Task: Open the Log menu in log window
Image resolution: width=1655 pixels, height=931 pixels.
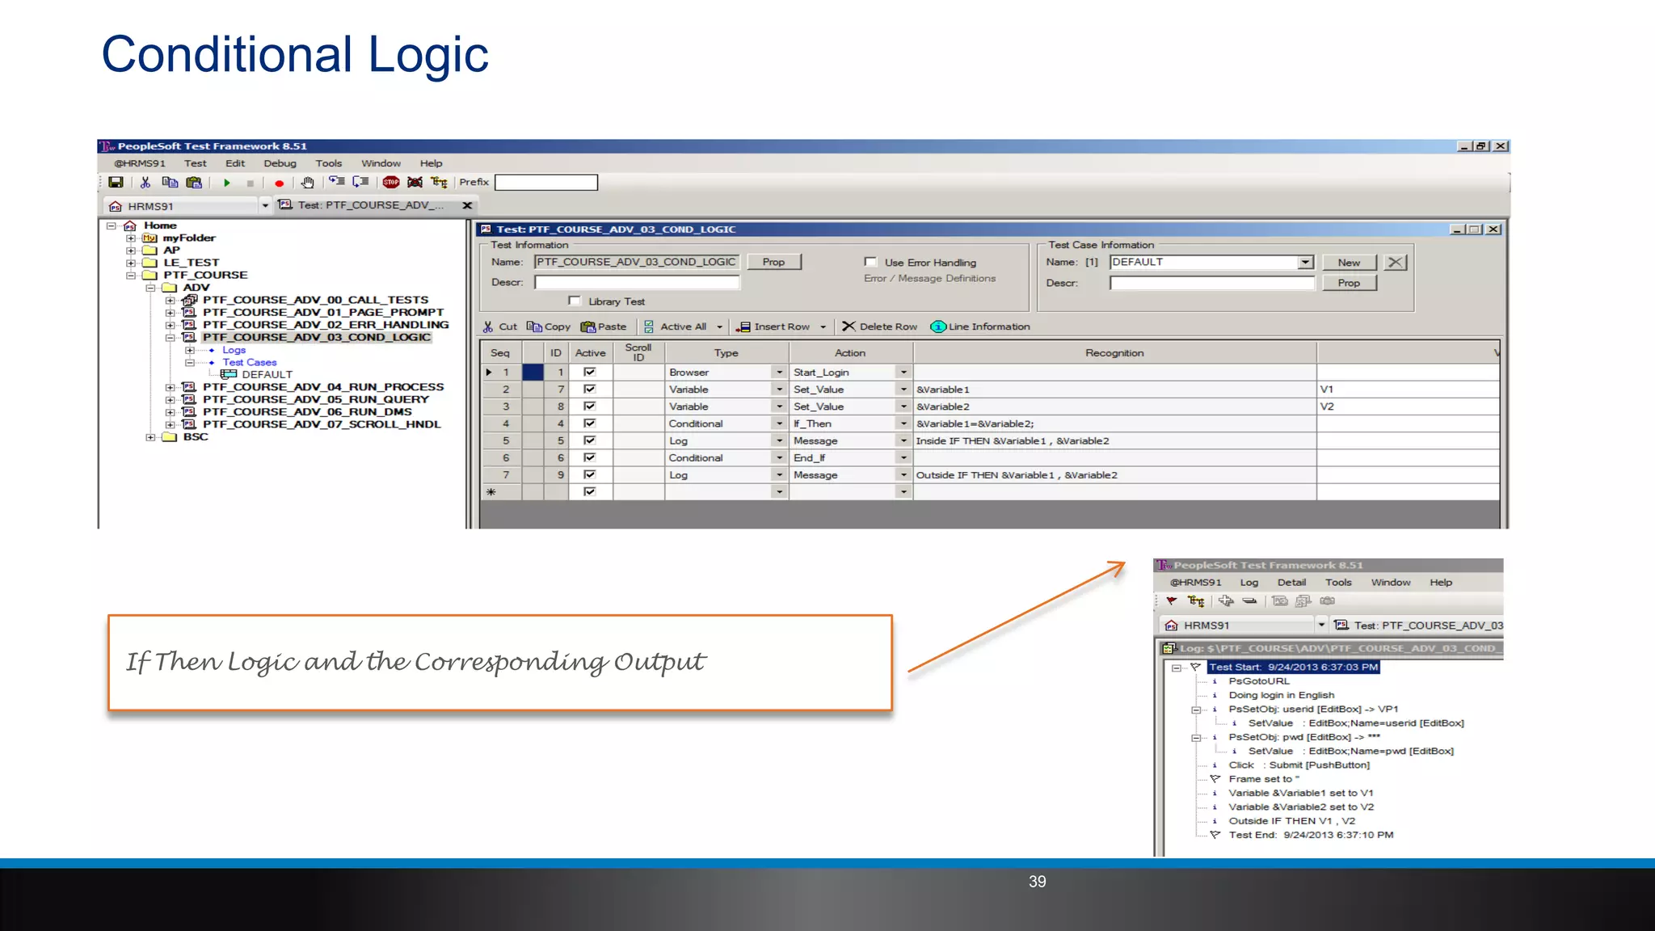Action: tap(1249, 583)
